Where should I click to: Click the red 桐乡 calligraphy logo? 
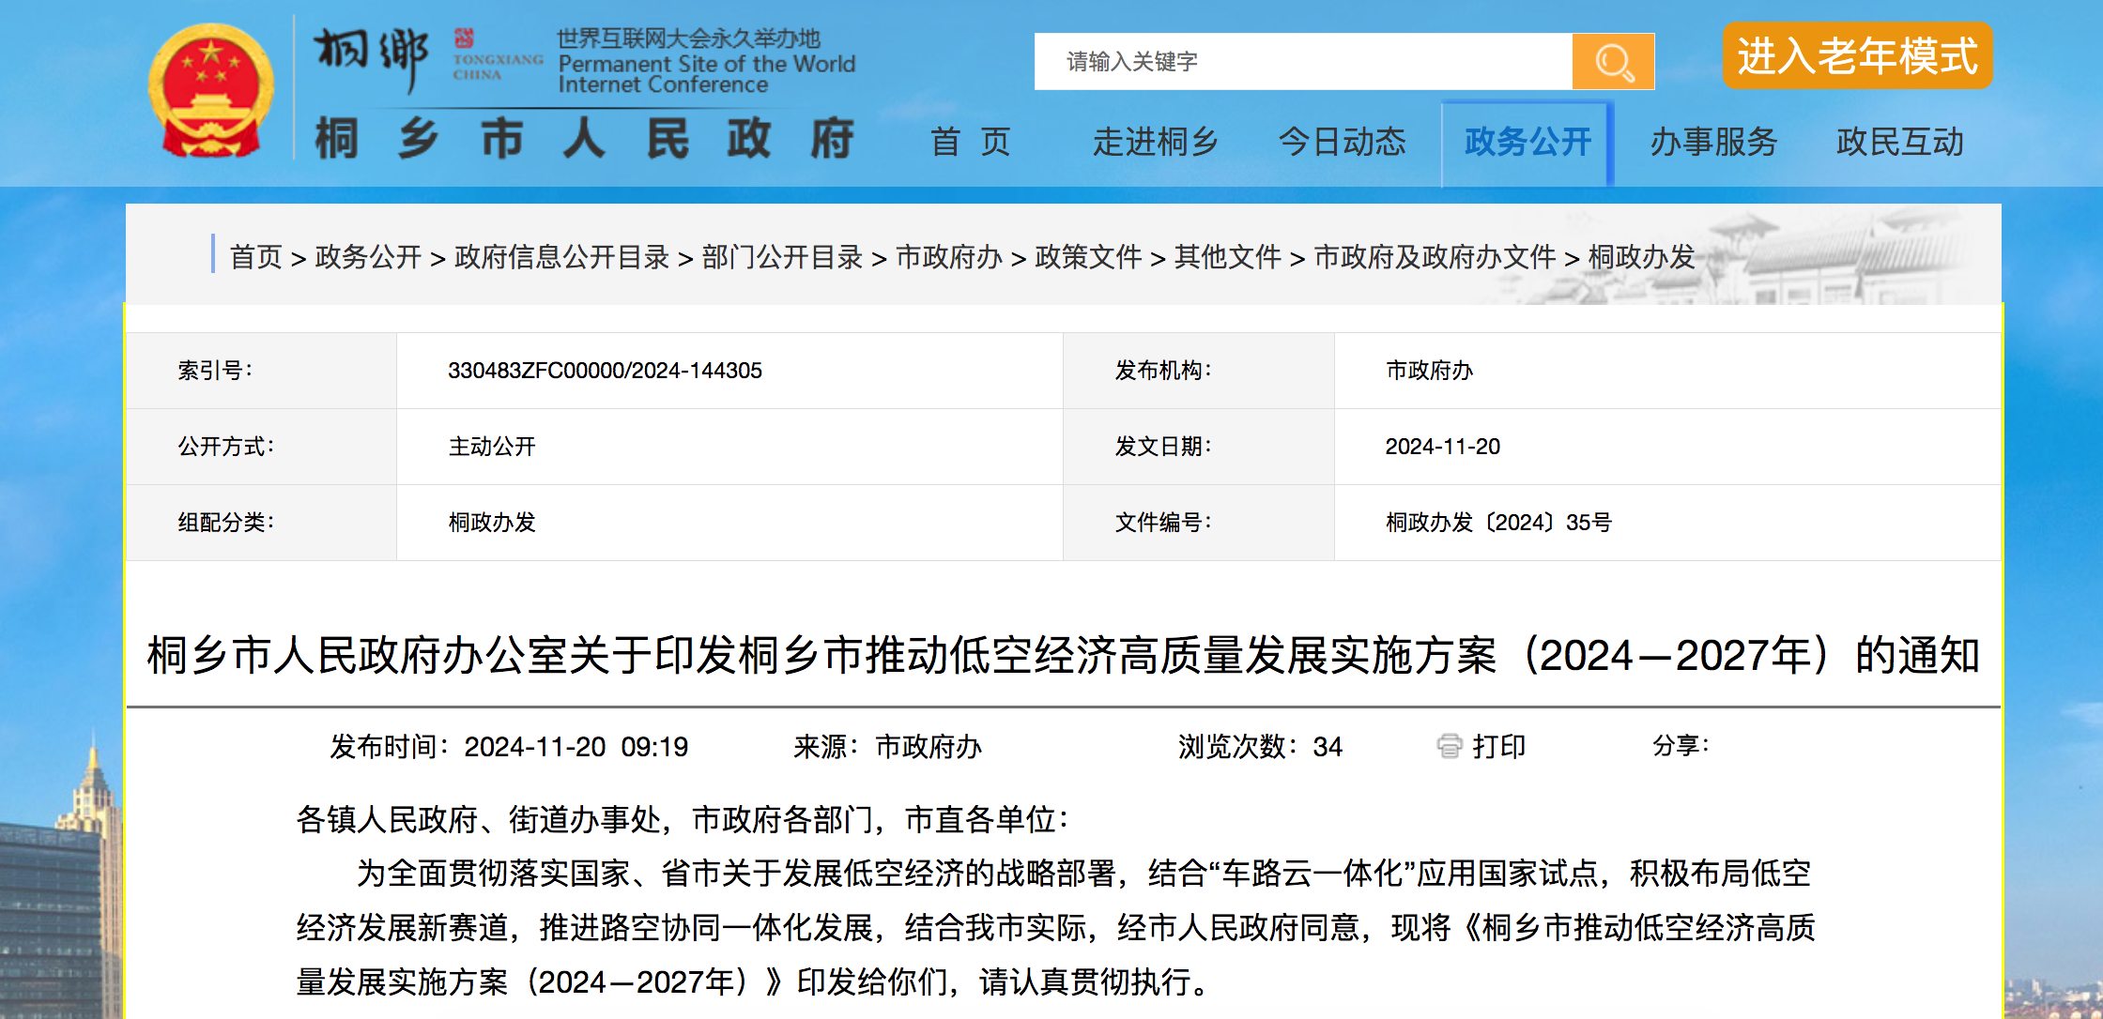[366, 52]
